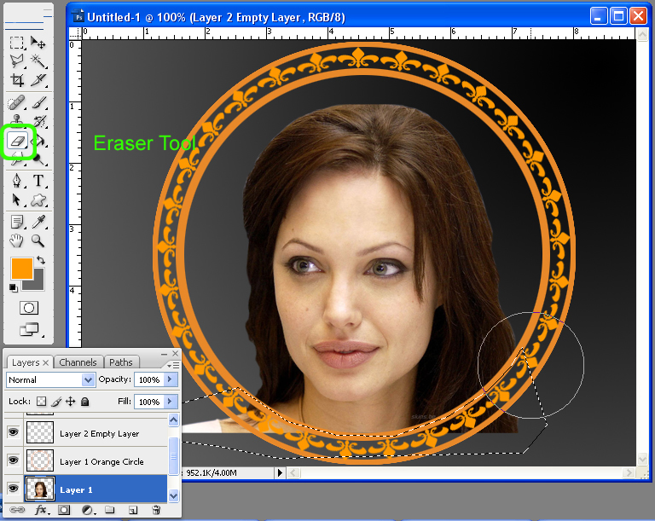This screenshot has width=655, height=521.
Task: Toggle Quick Mask mode
Action: point(29,308)
